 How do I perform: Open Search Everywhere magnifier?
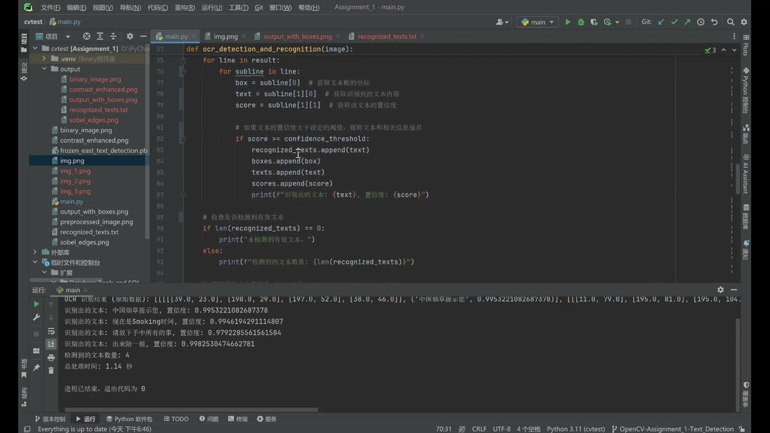(730, 22)
